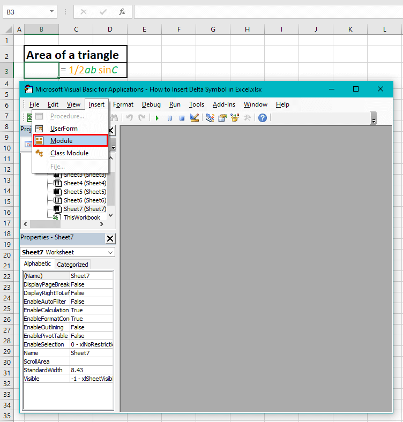Viewport: 403px width, 422px height.
Task: Select Sheet6 (Sheet6) in project tree
Action: pos(85,200)
